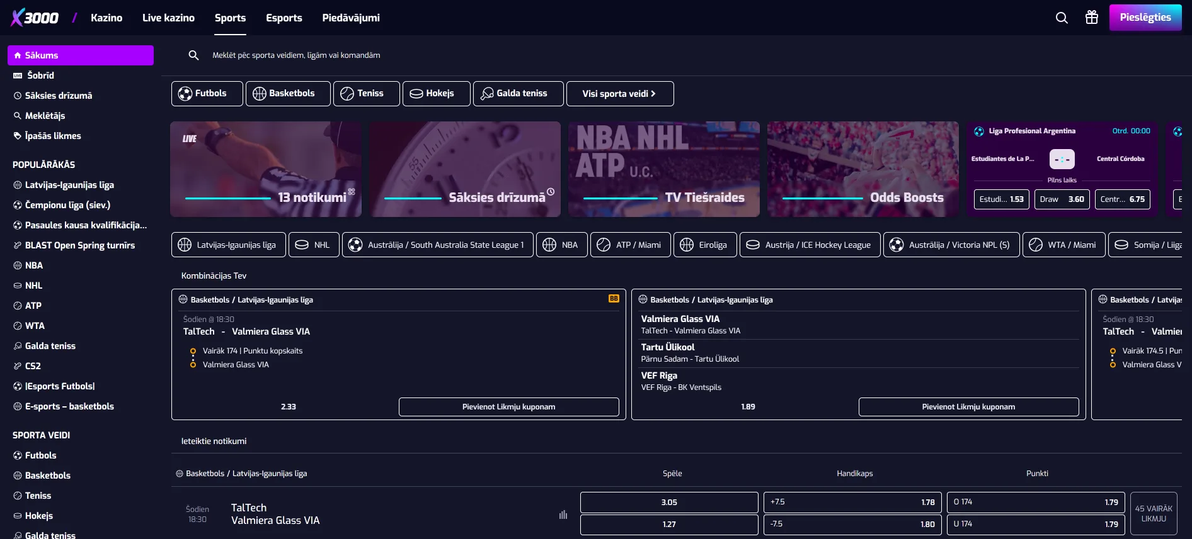Select TalTech odds 3.05
The height and width of the screenshot is (539, 1192).
pyautogui.click(x=668, y=503)
